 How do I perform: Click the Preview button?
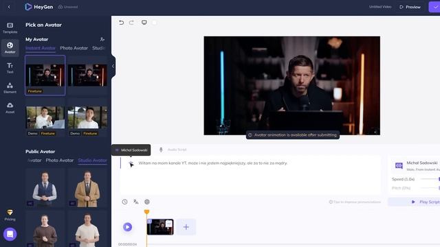(x=410, y=7)
